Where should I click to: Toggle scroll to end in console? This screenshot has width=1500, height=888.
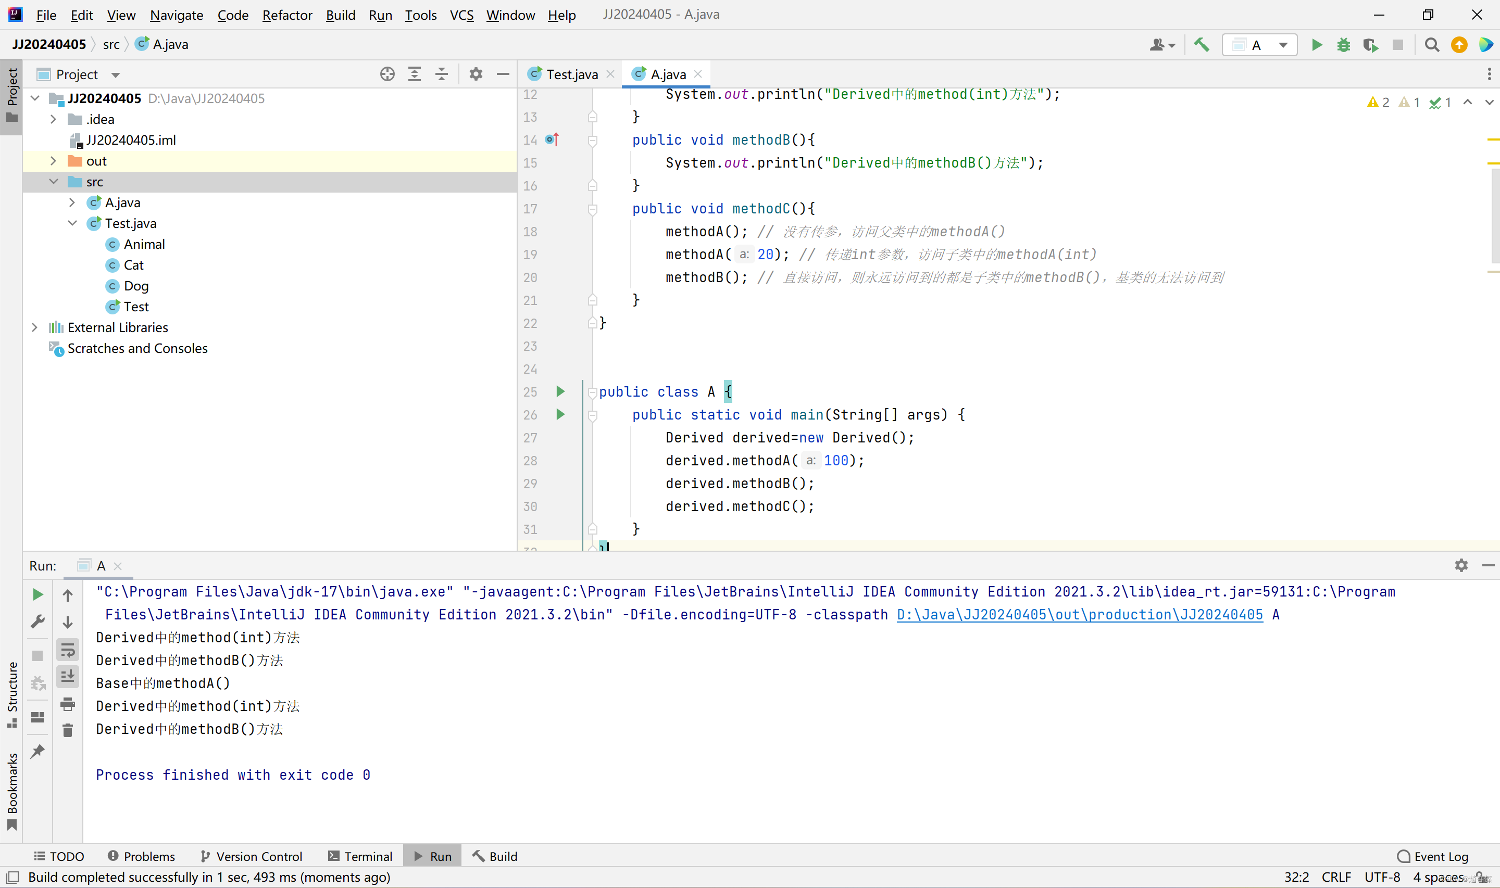pyautogui.click(x=68, y=677)
